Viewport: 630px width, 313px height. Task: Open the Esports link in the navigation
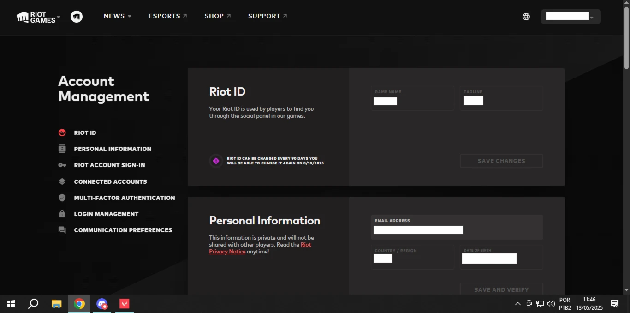pos(168,16)
